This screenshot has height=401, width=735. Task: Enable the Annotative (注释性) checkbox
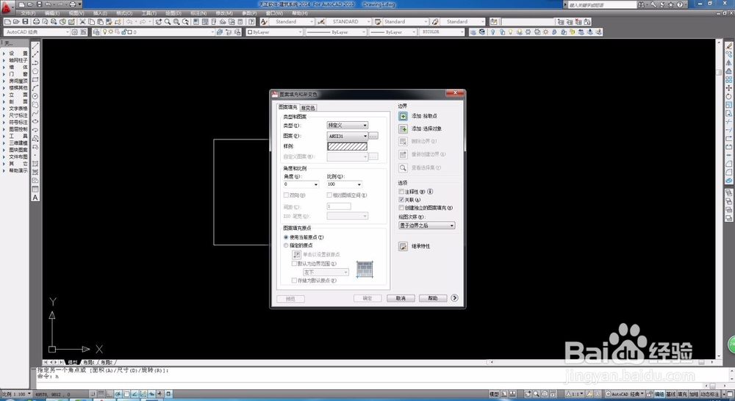(x=401, y=192)
